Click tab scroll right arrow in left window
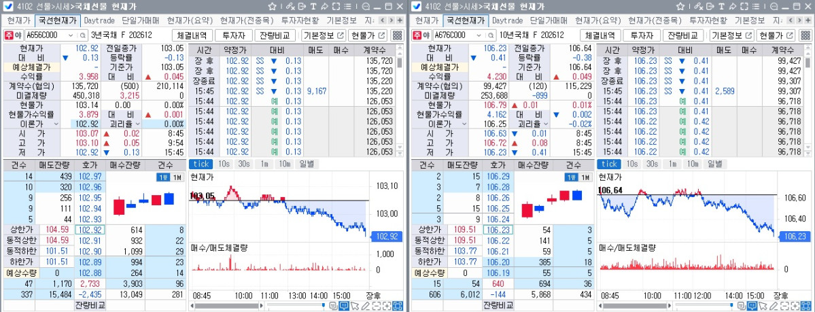 (x=391, y=20)
